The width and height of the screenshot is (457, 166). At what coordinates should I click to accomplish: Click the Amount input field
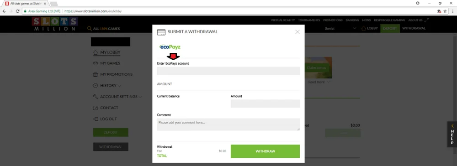[x=265, y=104]
